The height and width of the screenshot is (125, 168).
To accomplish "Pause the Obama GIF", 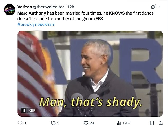I will 24,110.
